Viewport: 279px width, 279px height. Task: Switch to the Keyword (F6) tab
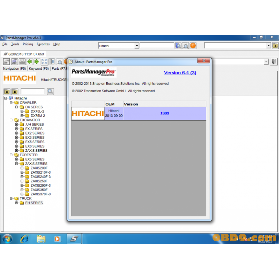point(39,68)
